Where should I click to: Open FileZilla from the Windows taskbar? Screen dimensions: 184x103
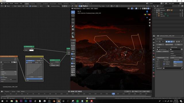[x=91, y=101]
